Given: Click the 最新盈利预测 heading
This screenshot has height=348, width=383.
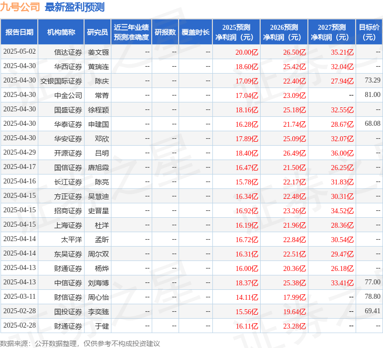Looking at the screenshot, I should tap(75, 7).
